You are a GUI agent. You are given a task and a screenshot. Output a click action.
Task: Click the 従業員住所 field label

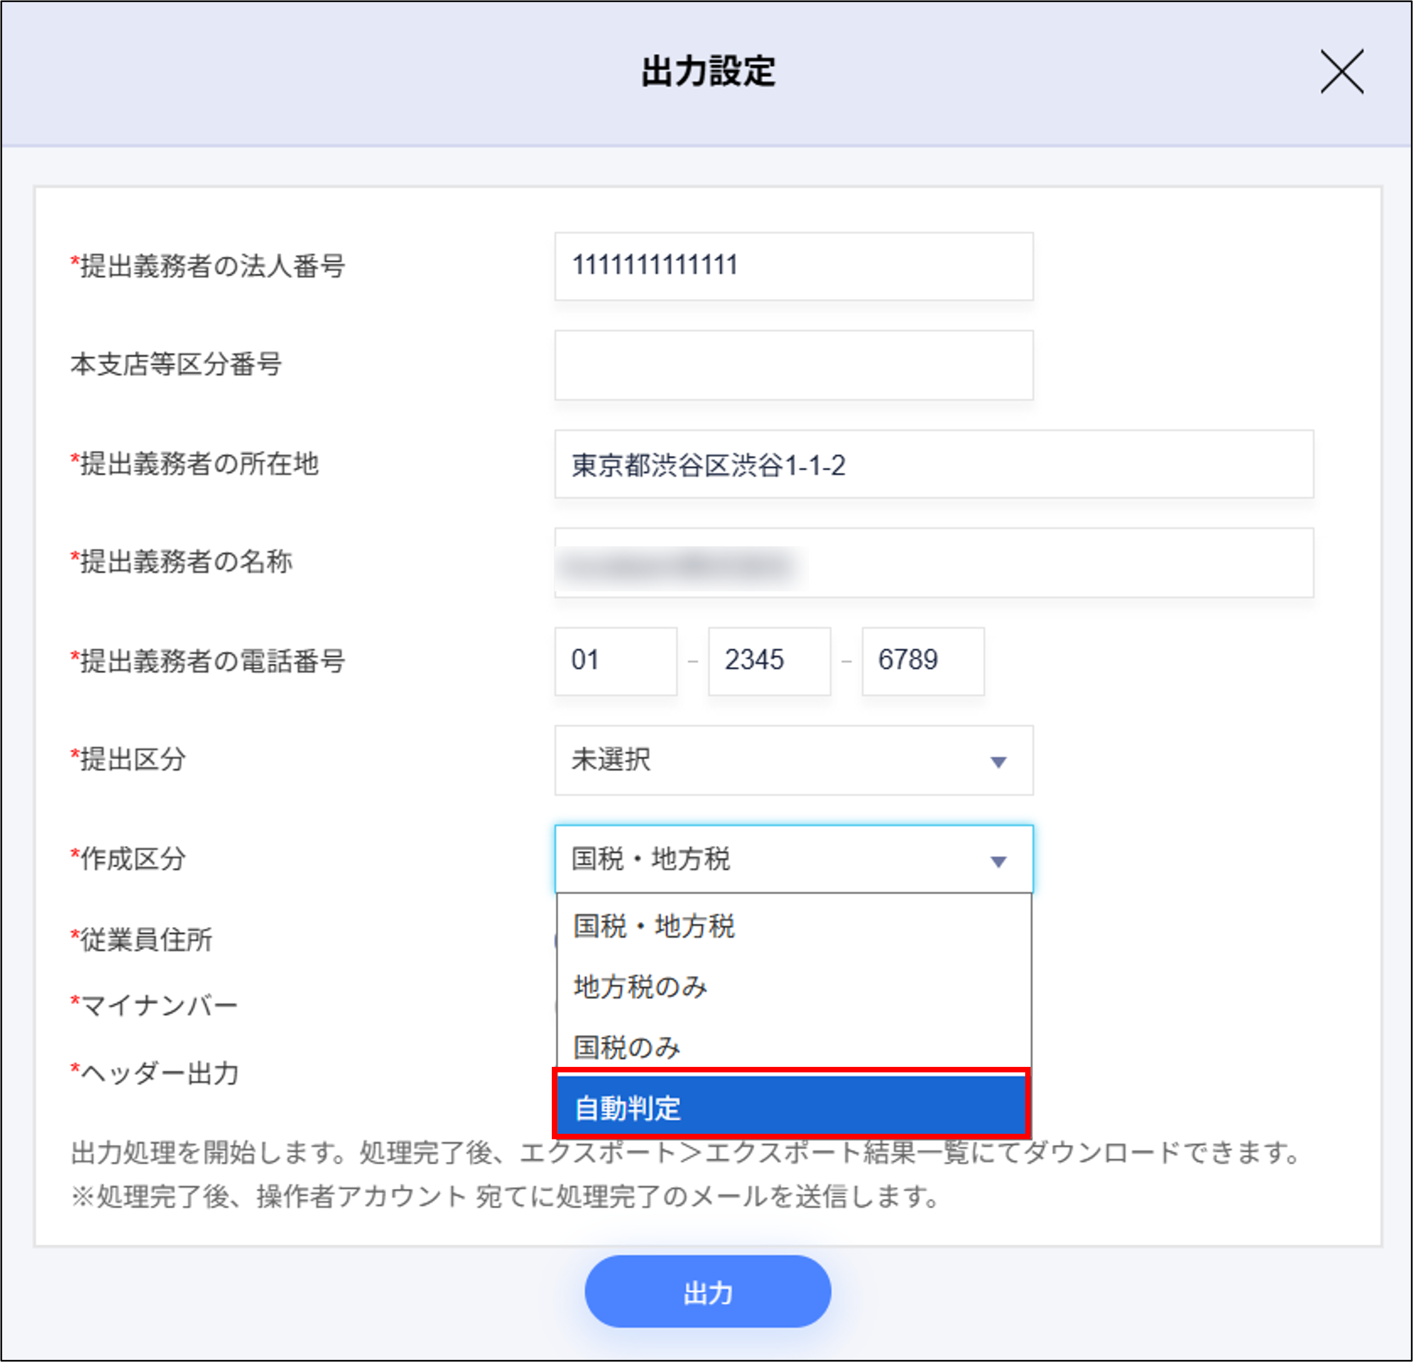[142, 939]
